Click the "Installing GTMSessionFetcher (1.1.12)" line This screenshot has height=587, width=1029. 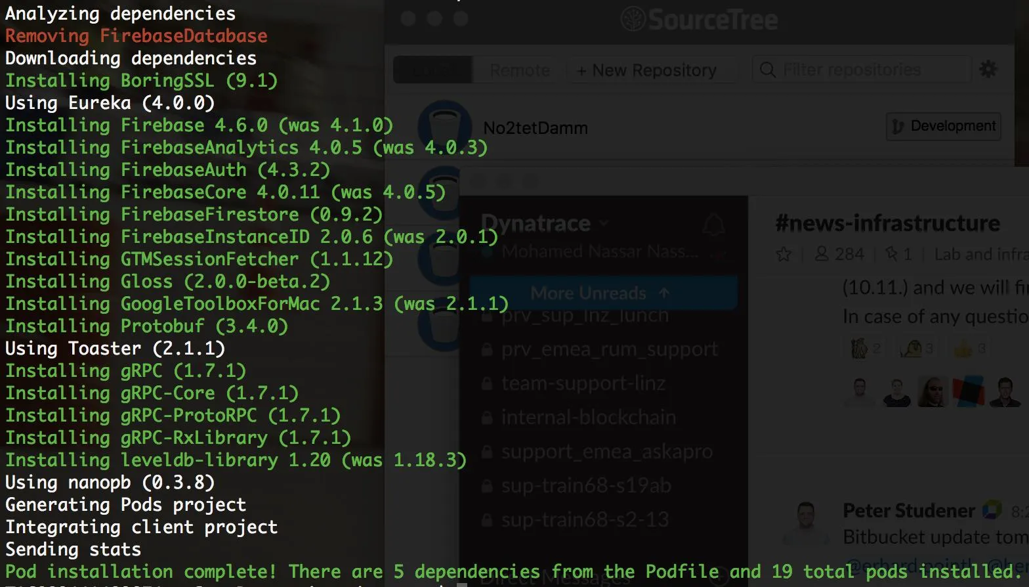199,259
